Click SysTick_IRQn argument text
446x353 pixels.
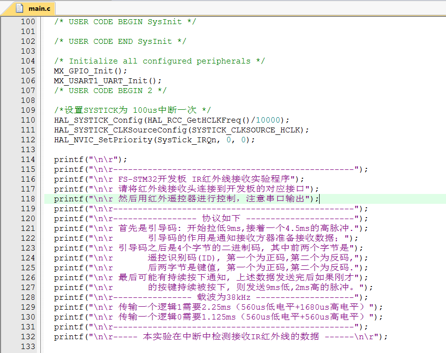coord(186,140)
